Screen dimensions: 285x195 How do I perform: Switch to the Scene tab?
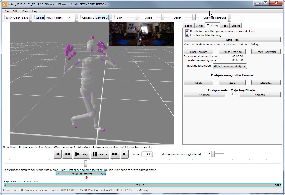tap(188, 26)
